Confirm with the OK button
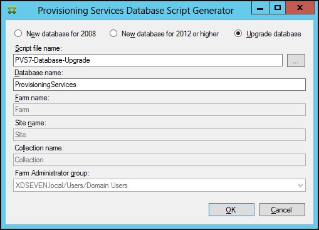 [231, 210]
